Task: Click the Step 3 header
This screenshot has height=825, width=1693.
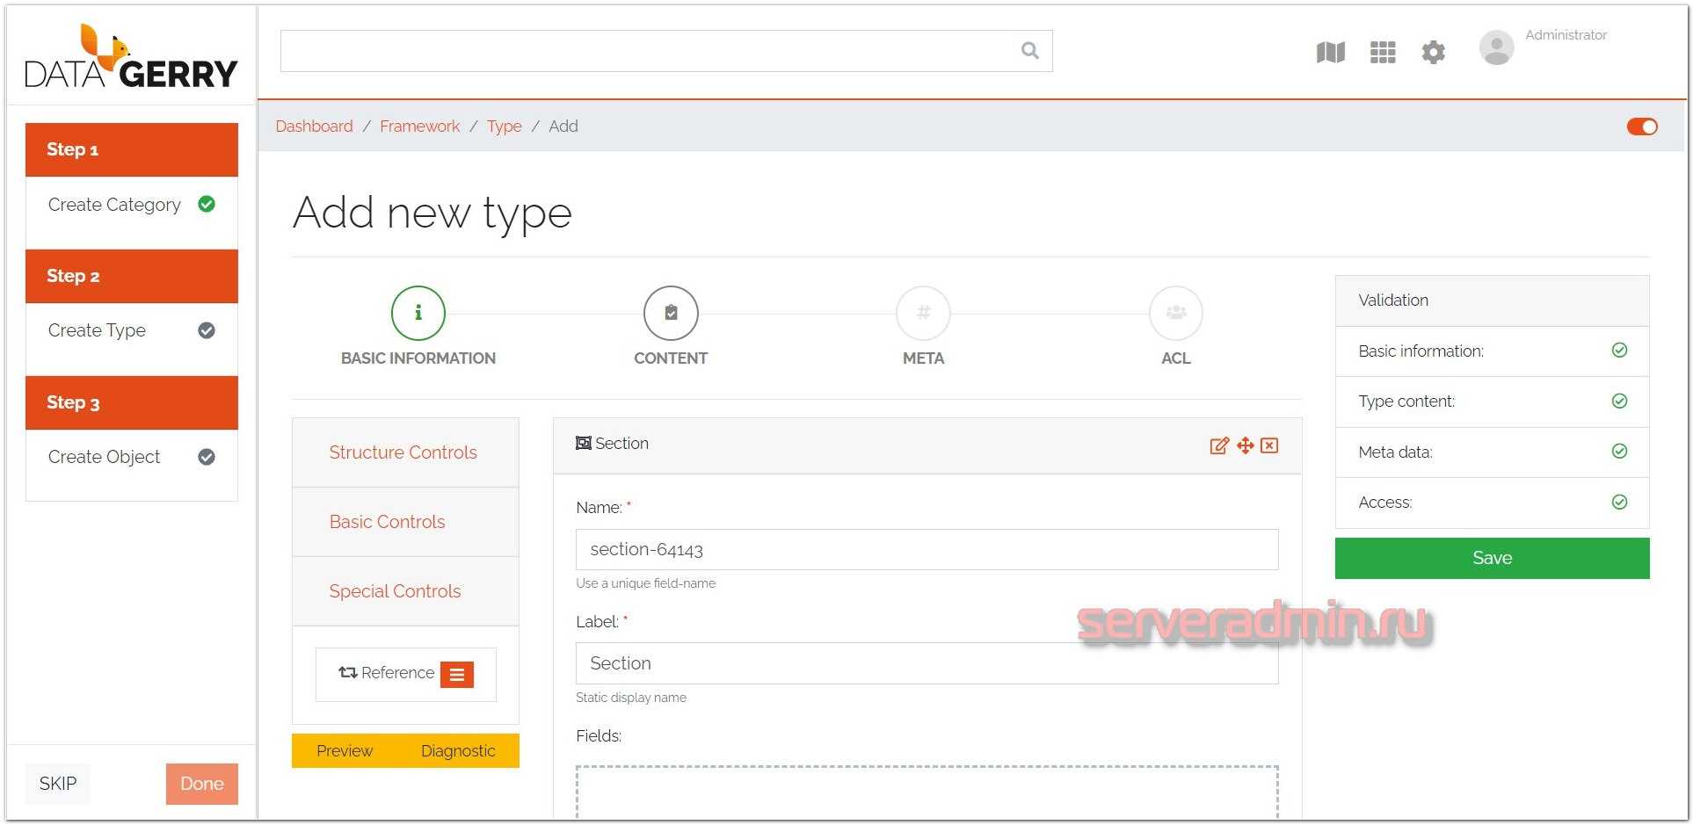Action: (132, 403)
